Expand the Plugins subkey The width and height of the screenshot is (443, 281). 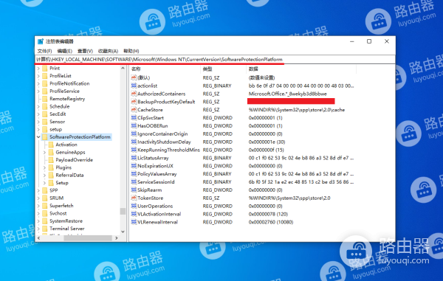click(x=44, y=167)
